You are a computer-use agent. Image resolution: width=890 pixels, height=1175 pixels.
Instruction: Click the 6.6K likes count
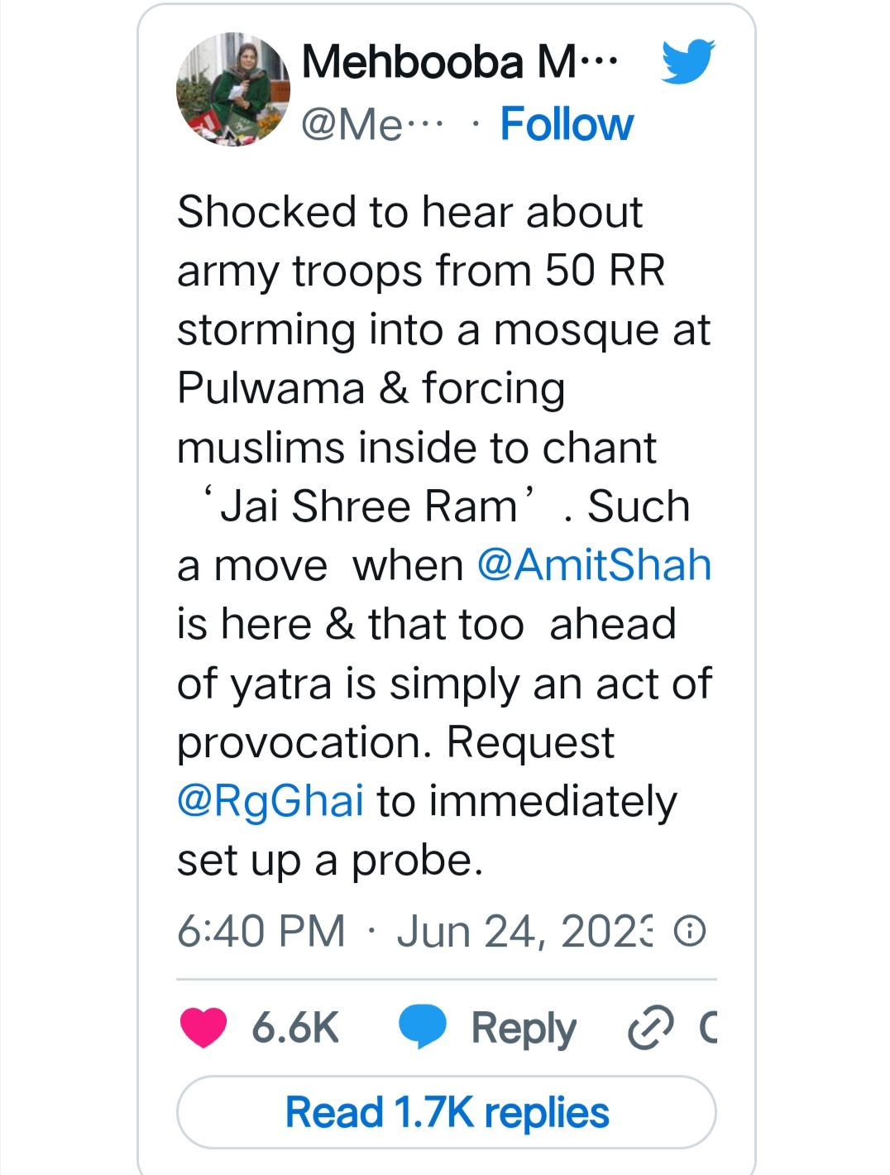click(x=295, y=1028)
